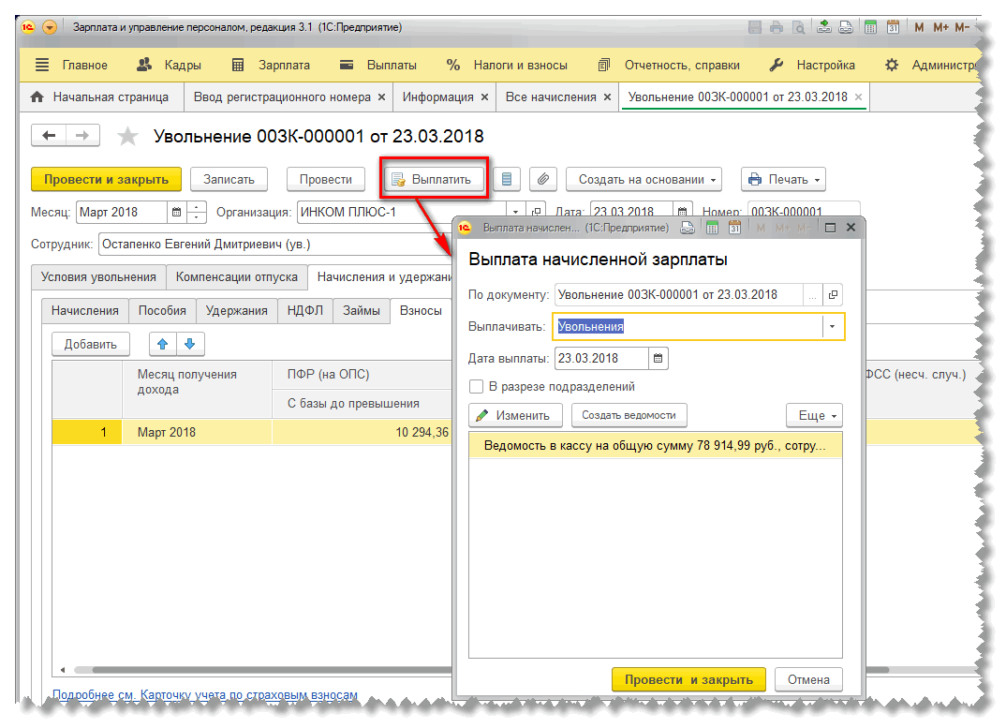Open the Выплаты section
This screenshot has height=728, width=1006.
click(377, 65)
